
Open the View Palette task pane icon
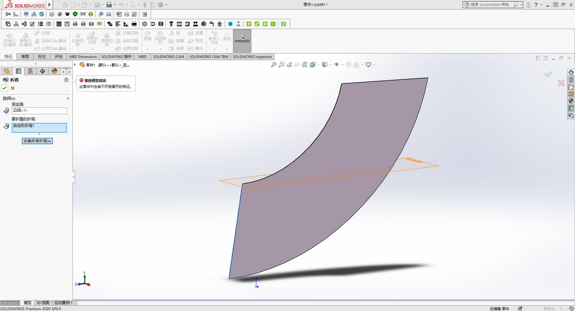[x=571, y=94]
